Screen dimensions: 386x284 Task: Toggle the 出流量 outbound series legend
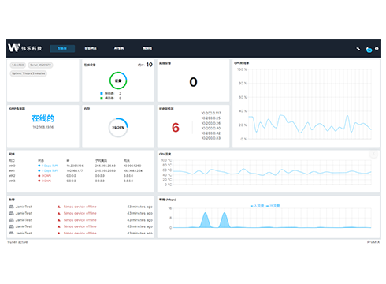point(273,206)
